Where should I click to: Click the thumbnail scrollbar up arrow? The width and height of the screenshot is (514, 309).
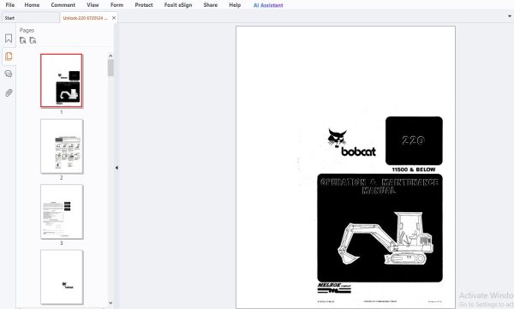pos(111,56)
